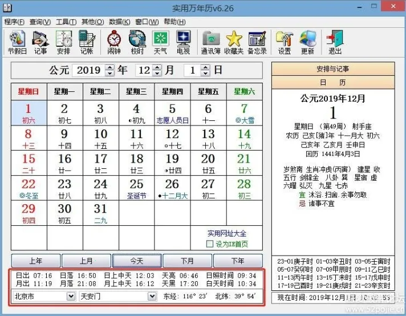The width and height of the screenshot is (406, 316).
Task: Expand the 北京市 city dropdown
Action: tap(71, 296)
